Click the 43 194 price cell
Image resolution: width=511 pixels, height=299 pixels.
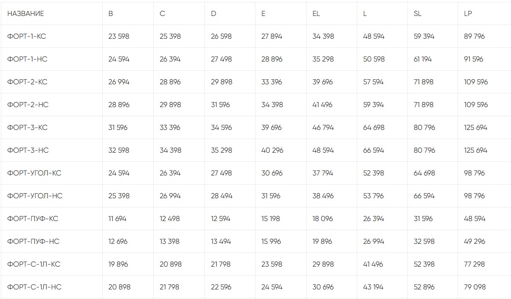[373, 287]
